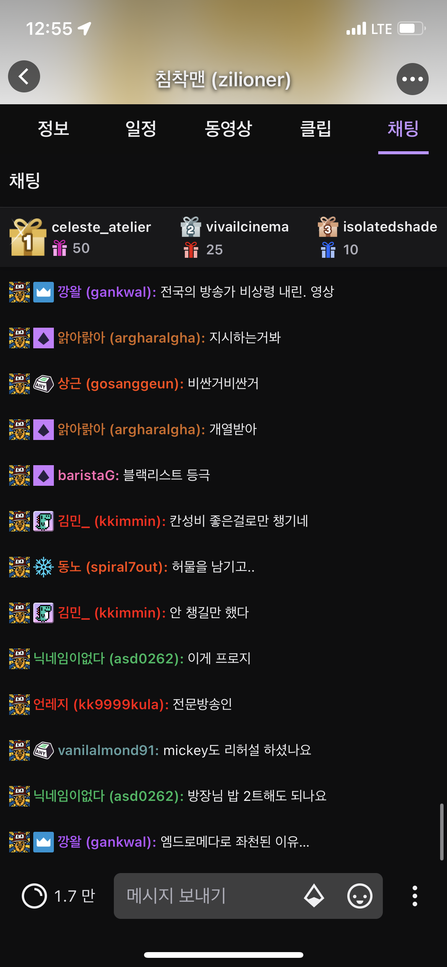Viewport: 447px width, 967px height.
Task: Open the bits cheer icon in message box
Action: point(314,896)
